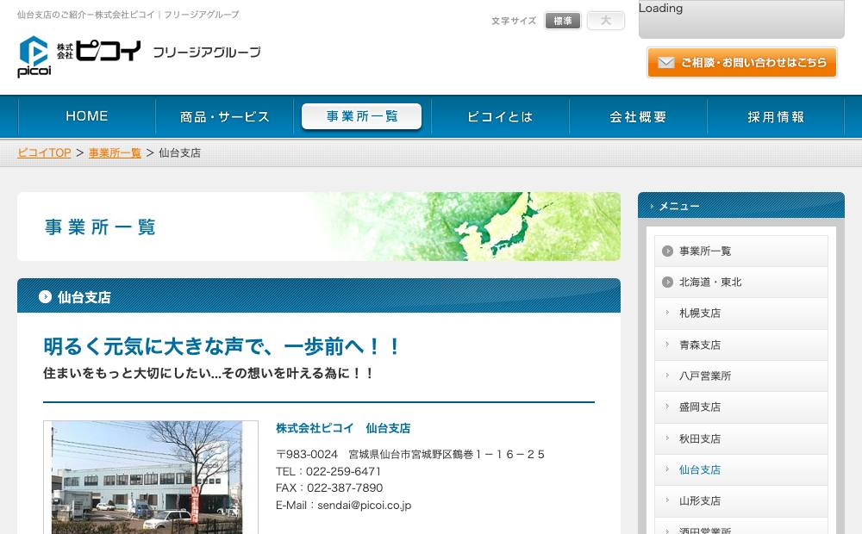Open 採用情報 navigation tab
The image size is (862, 534).
(776, 116)
